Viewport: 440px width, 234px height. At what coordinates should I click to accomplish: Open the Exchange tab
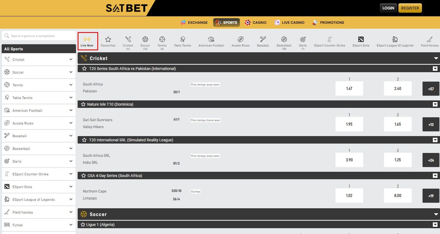(194, 23)
